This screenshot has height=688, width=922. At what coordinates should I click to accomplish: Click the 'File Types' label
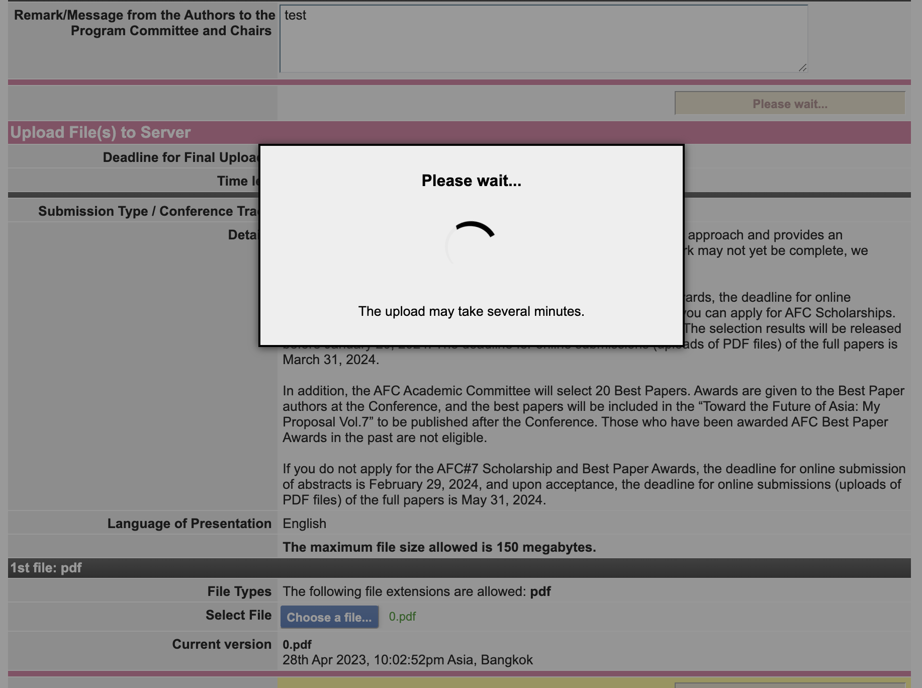[239, 591]
